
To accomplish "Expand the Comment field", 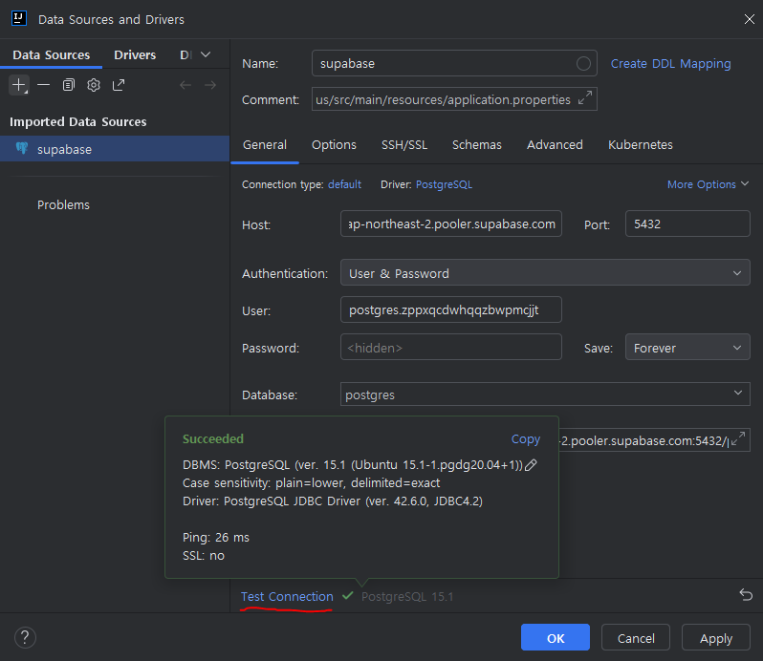I will tap(585, 98).
